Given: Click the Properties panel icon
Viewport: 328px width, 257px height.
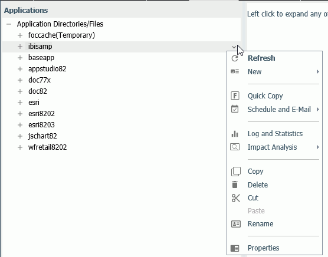Looking at the screenshot, I should 235,248.
